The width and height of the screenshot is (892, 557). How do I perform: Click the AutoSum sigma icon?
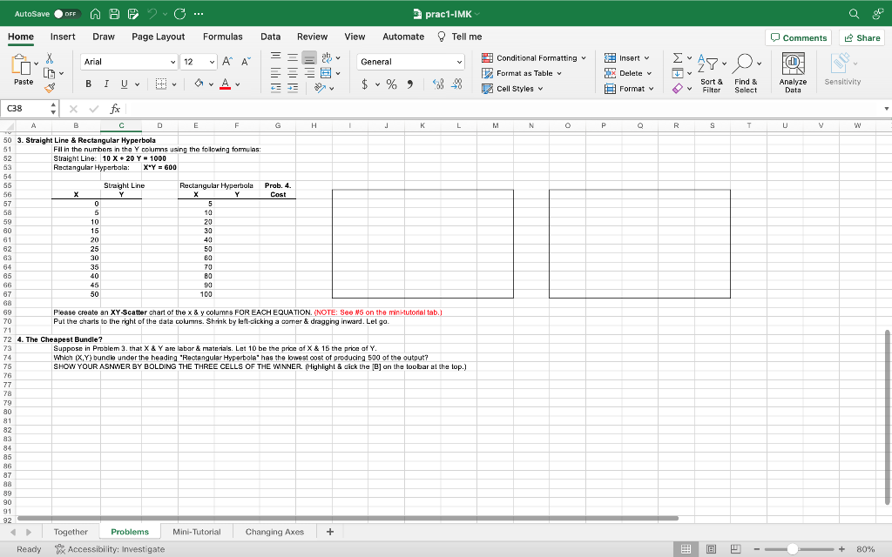point(678,58)
